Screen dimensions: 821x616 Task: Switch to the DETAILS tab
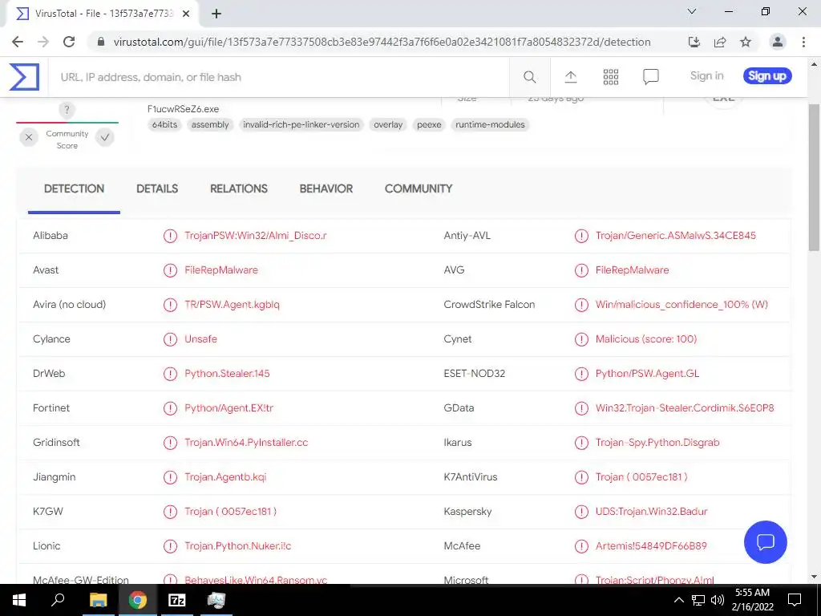tap(157, 188)
